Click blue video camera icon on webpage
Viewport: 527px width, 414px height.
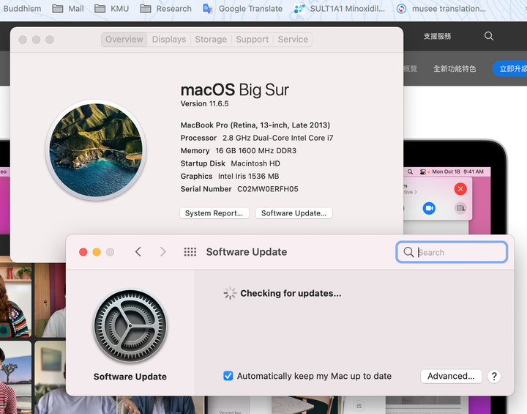tap(429, 208)
